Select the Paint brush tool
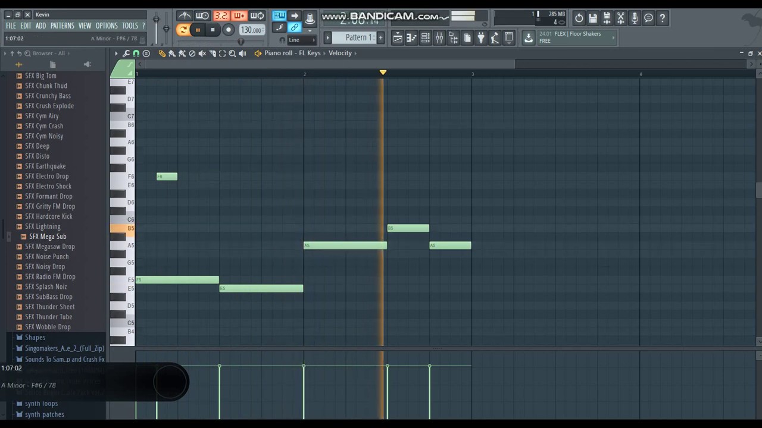The width and height of the screenshot is (762, 428). click(x=172, y=53)
